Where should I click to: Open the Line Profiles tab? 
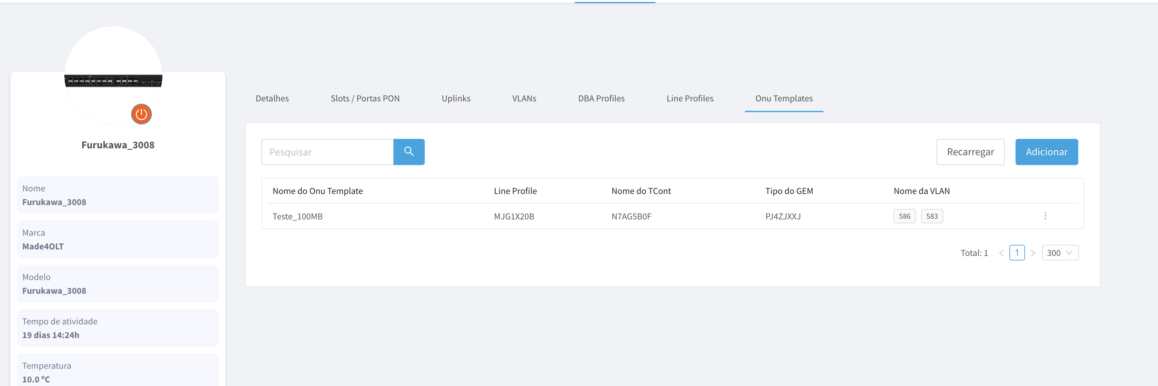(x=689, y=98)
